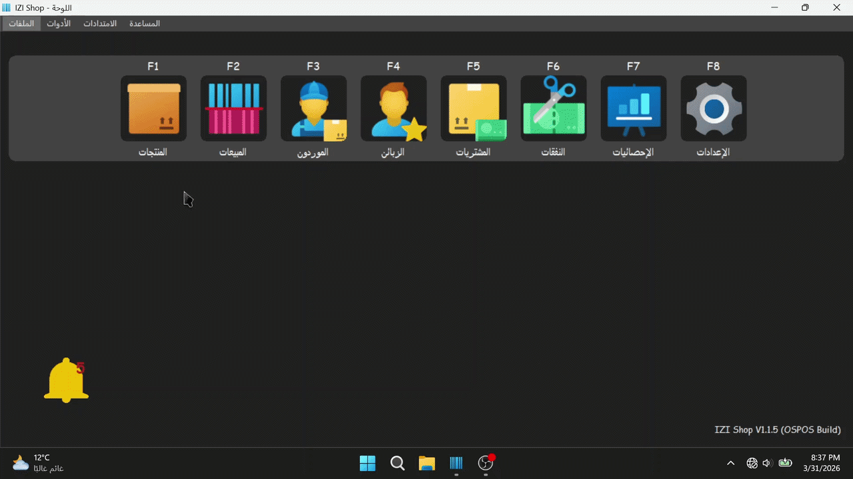
Task: Open the Sales (المبيعات) barcode icon
Action: point(234,108)
